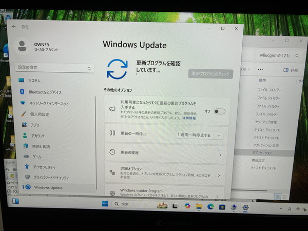Click the 更新プログラムのチェック button
The image size is (308, 231).
pos(210,74)
